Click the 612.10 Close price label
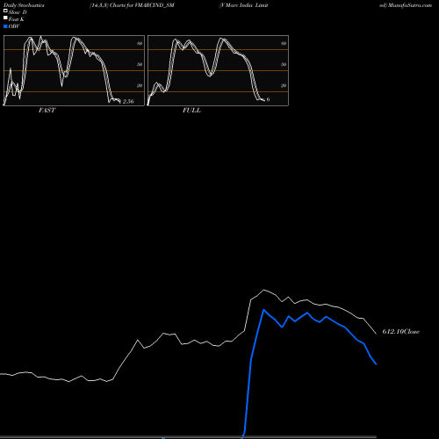 tap(401, 332)
